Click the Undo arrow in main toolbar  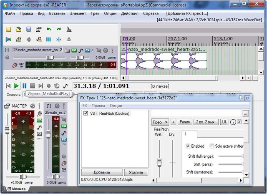(x=48, y=30)
